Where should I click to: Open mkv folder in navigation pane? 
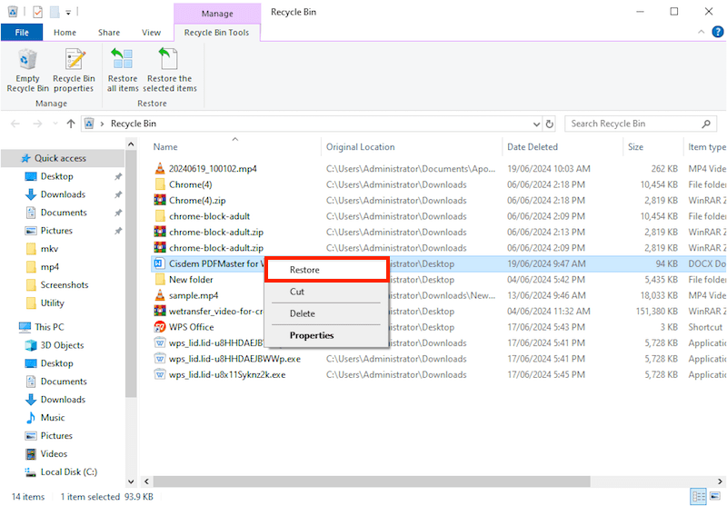[x=49, y=248]
